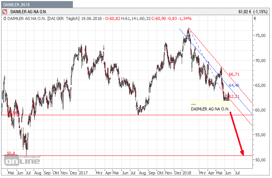Viewport: 272px width, 178px height.
Task: Click the 55,00 price axis label
Action: coord(261,135)
